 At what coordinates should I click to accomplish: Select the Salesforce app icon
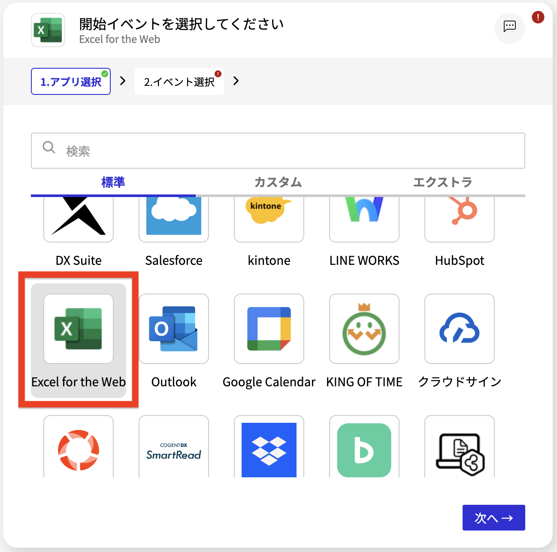[x=174, y=219]
